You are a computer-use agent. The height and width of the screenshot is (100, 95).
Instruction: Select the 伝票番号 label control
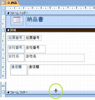click(x=16, y=38)
